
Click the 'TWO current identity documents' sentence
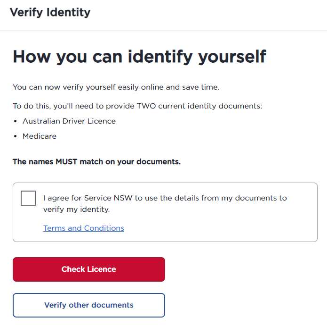click(137, 106)
